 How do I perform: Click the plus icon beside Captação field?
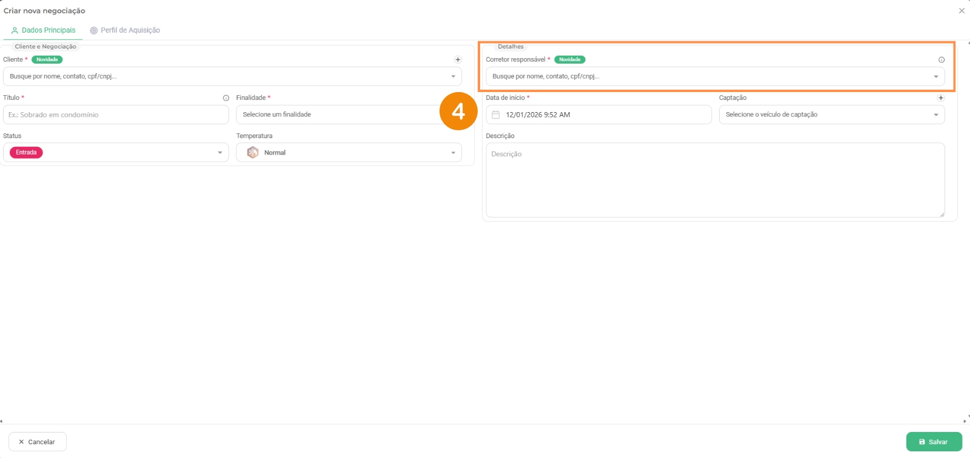941,98
